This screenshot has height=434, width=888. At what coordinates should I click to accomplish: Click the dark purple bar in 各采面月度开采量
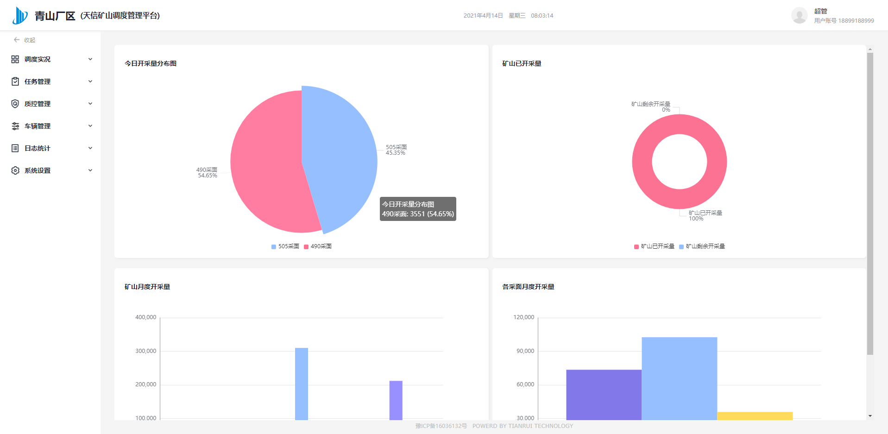point(604,395)
